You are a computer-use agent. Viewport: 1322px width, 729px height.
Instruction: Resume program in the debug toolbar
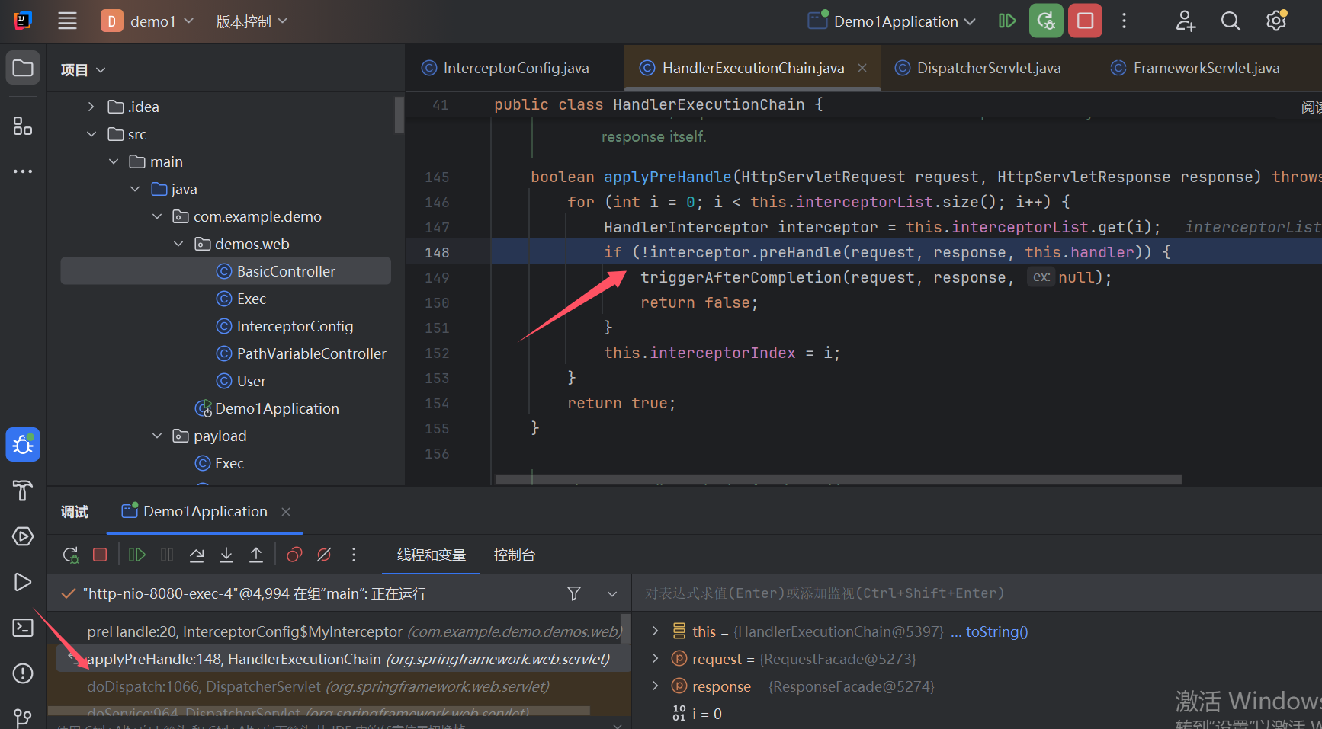(137, 555)
